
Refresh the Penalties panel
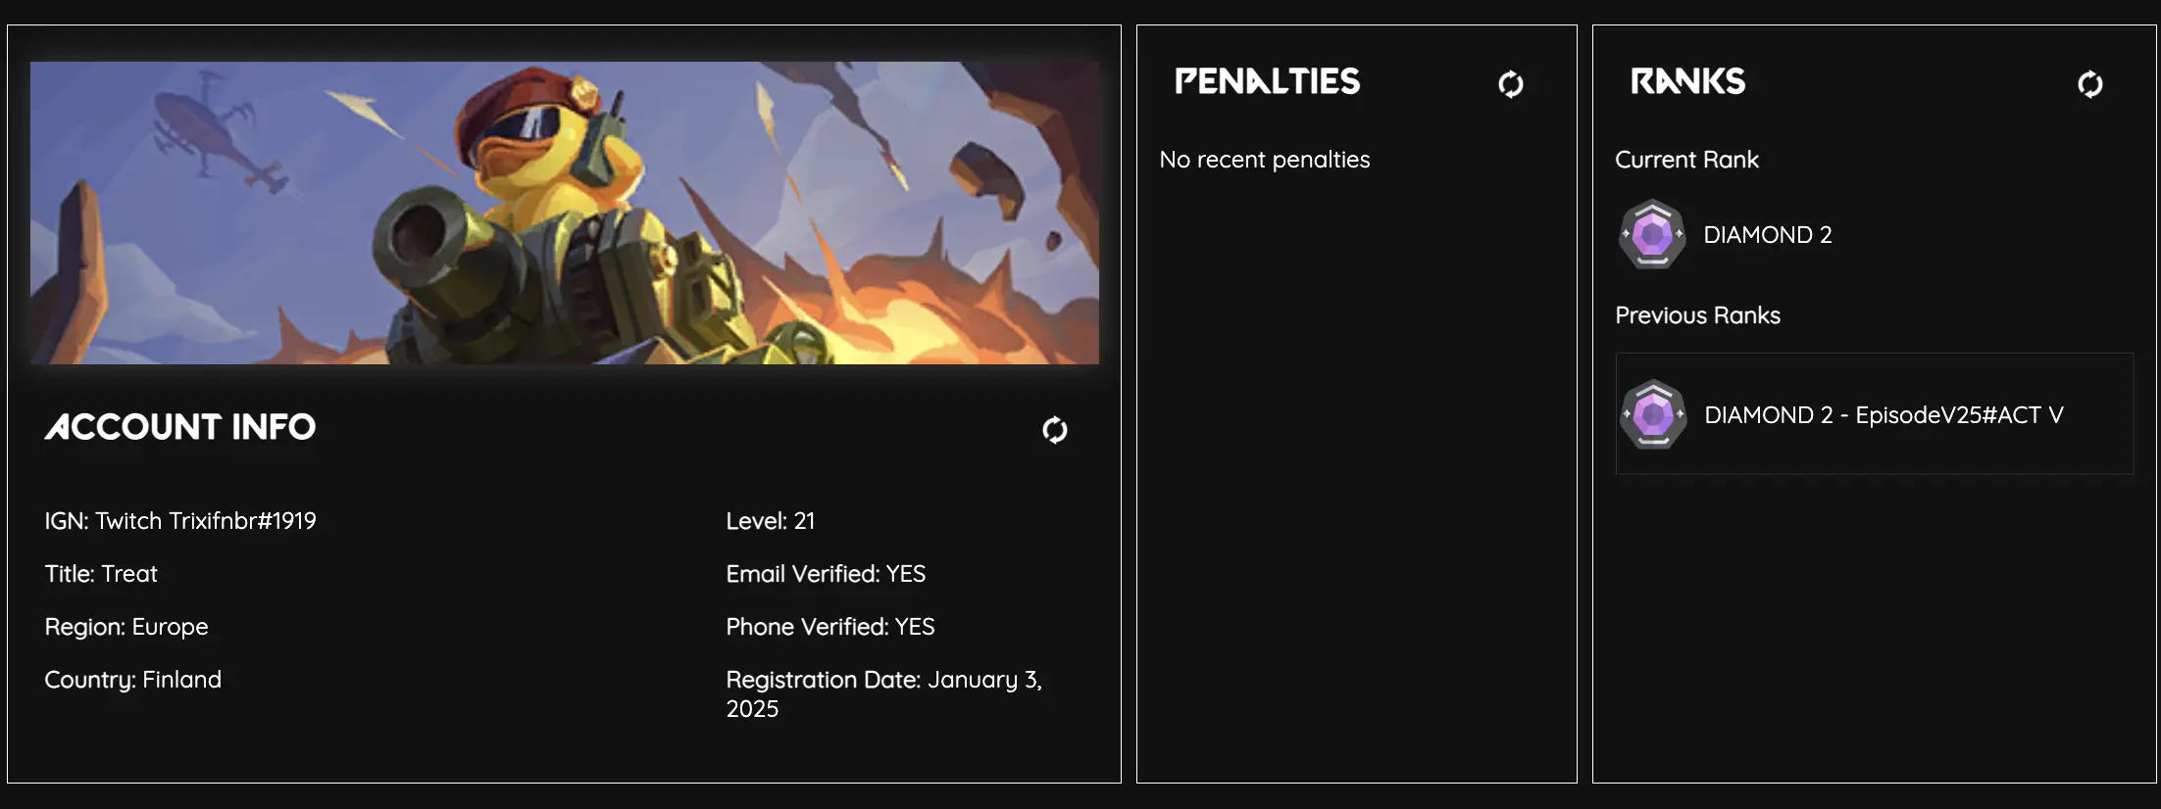click(x=1511, y=84)
